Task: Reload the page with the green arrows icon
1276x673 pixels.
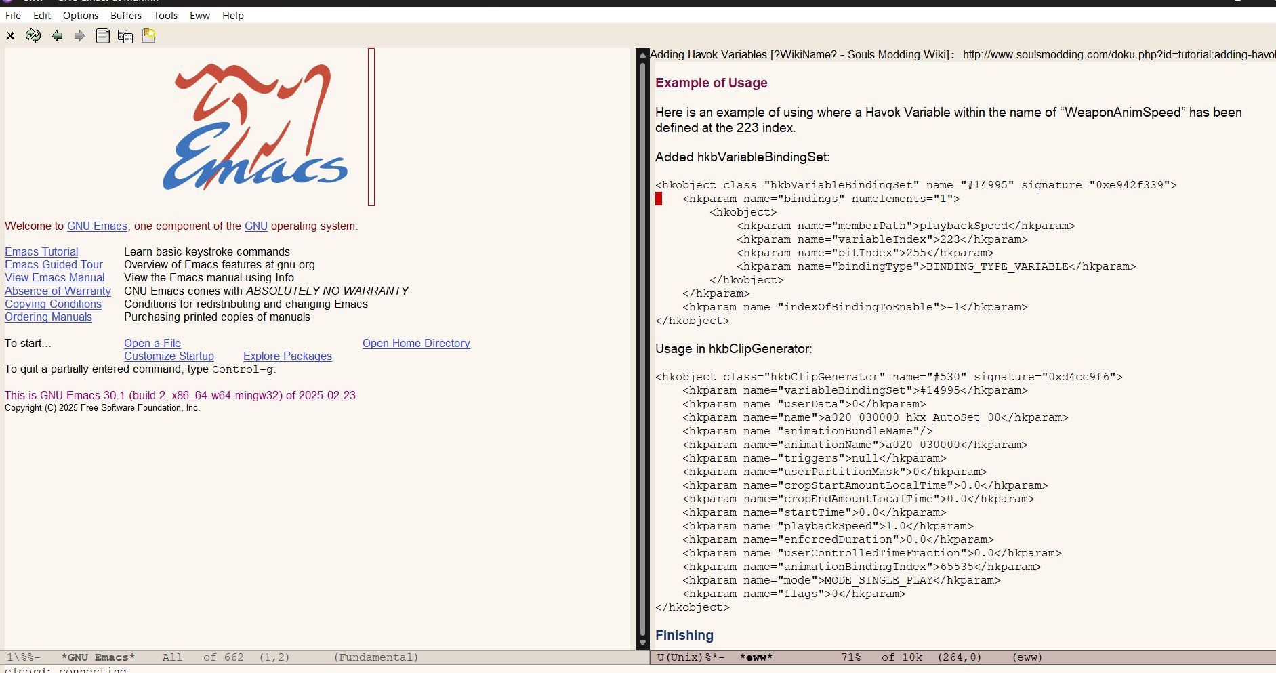Action: coord(33,36)
